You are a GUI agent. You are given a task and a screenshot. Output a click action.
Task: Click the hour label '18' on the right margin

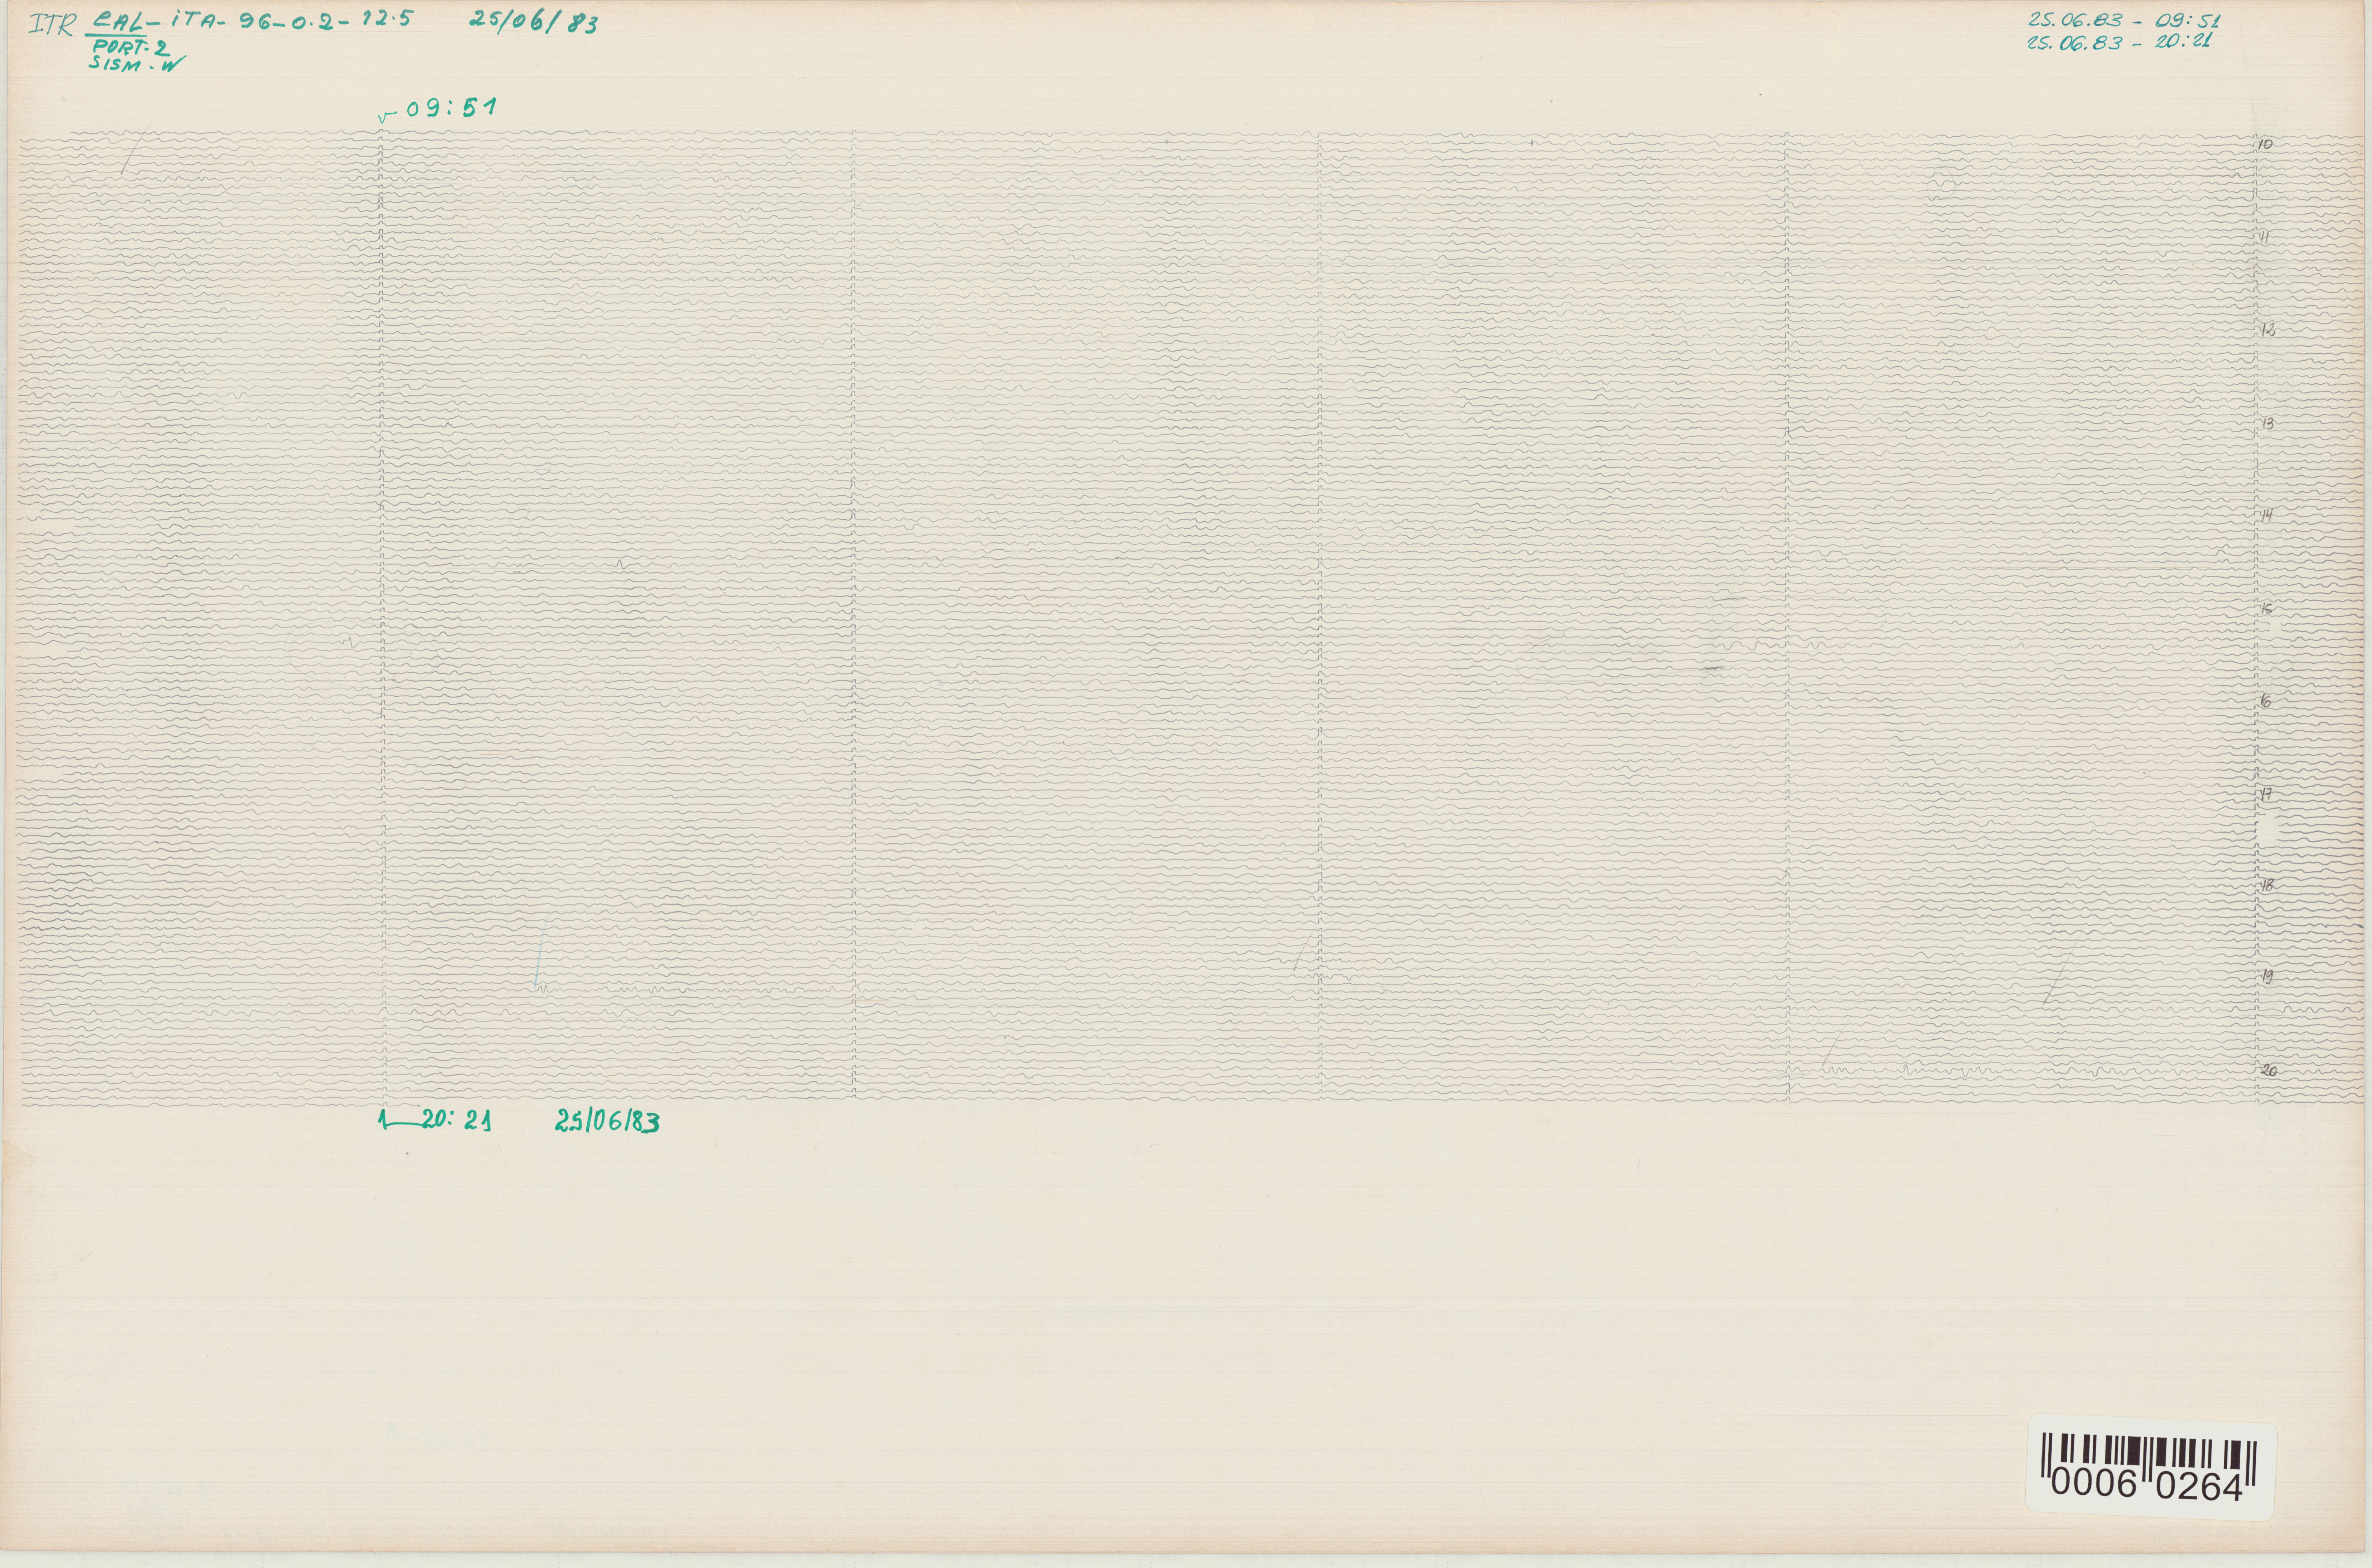(x=2267, y=885)
